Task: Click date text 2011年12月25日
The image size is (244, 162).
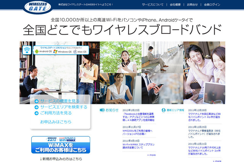Action: coord(197,127)
